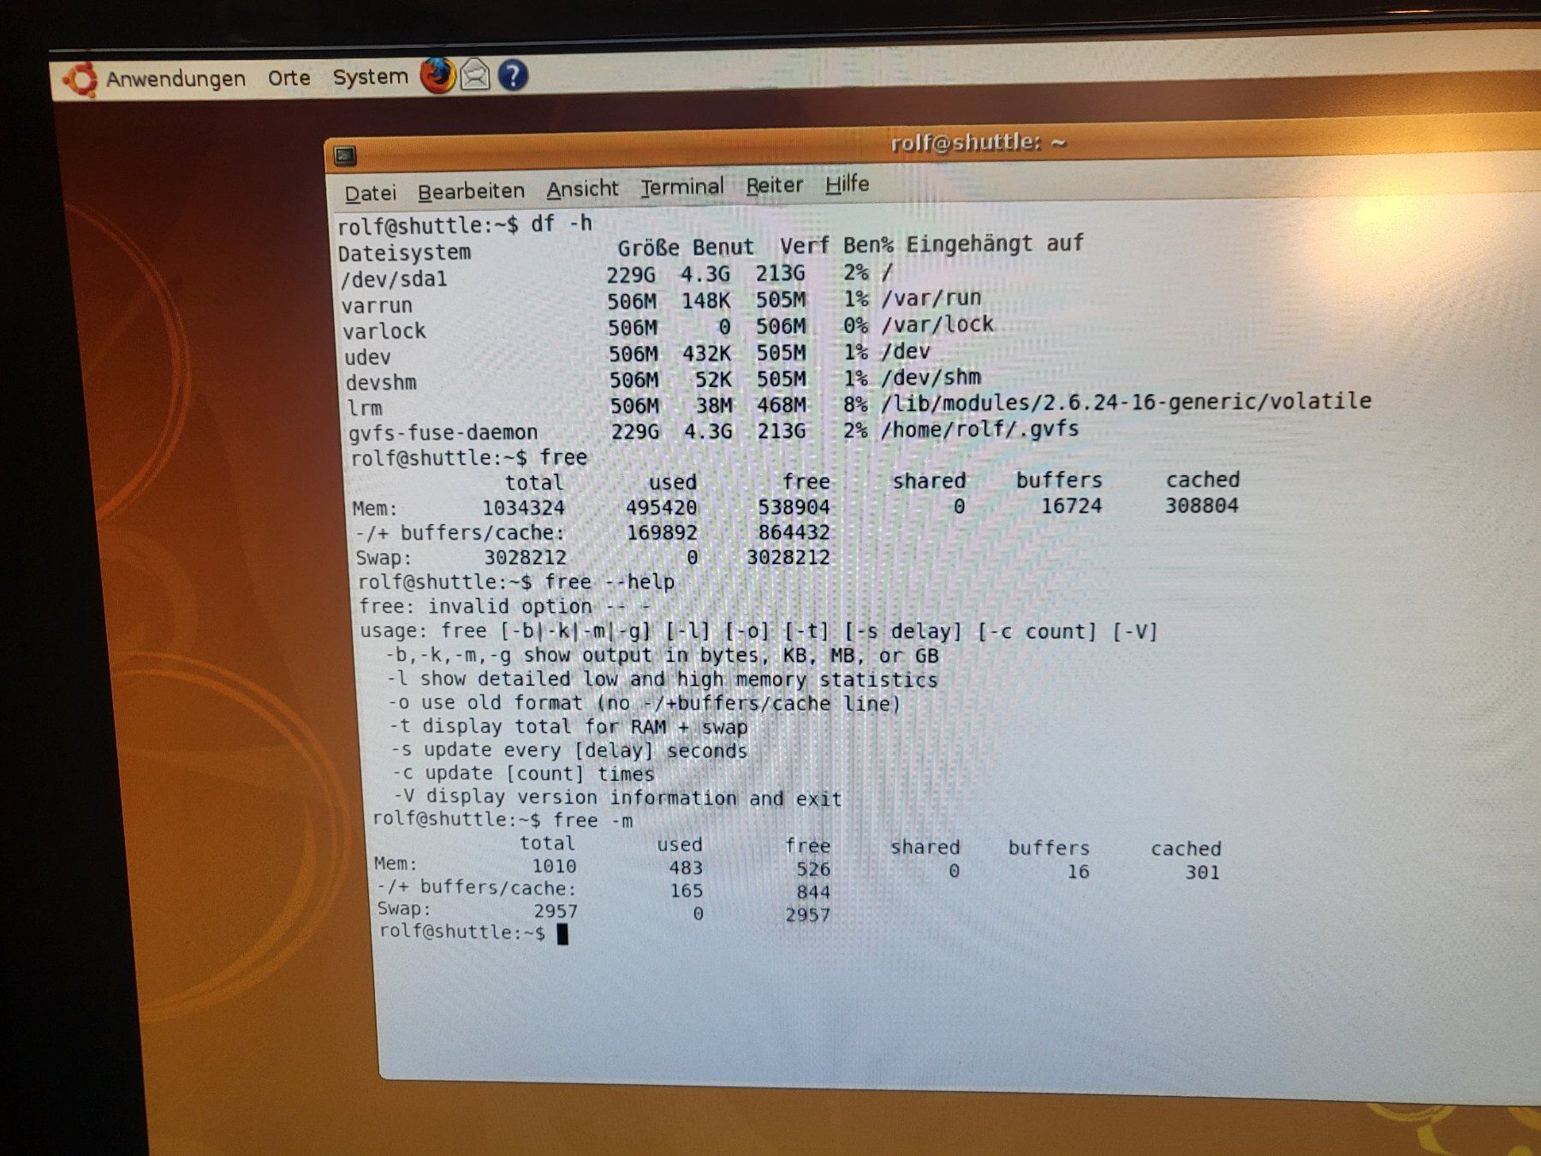This screenshot has height=1156, width=1541.
Task: Click the 'Größe' column header
Action: point(649,248)
